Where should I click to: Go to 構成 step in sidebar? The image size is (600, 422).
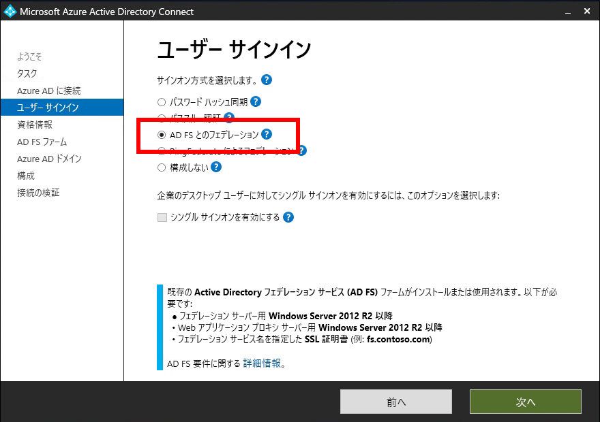point(26,176)
